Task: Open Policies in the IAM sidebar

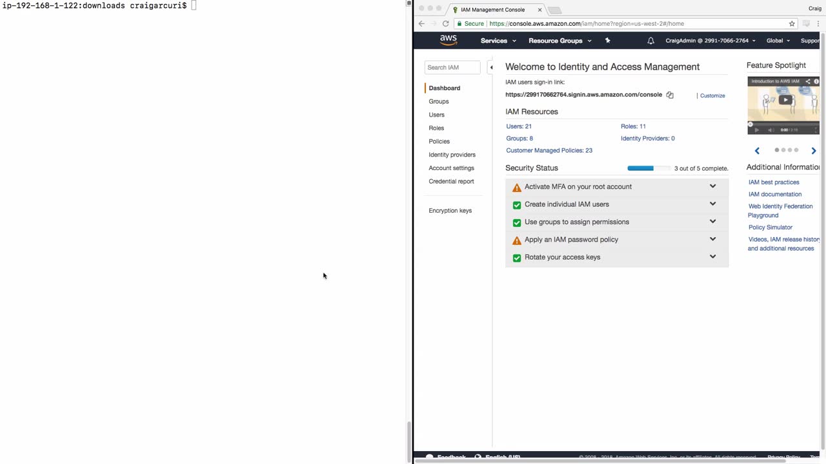Action: pos(439,141)
